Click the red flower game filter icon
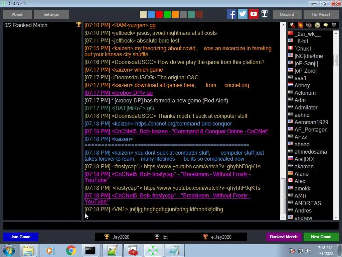Screen dimensions: 342x257 [293, 25]
